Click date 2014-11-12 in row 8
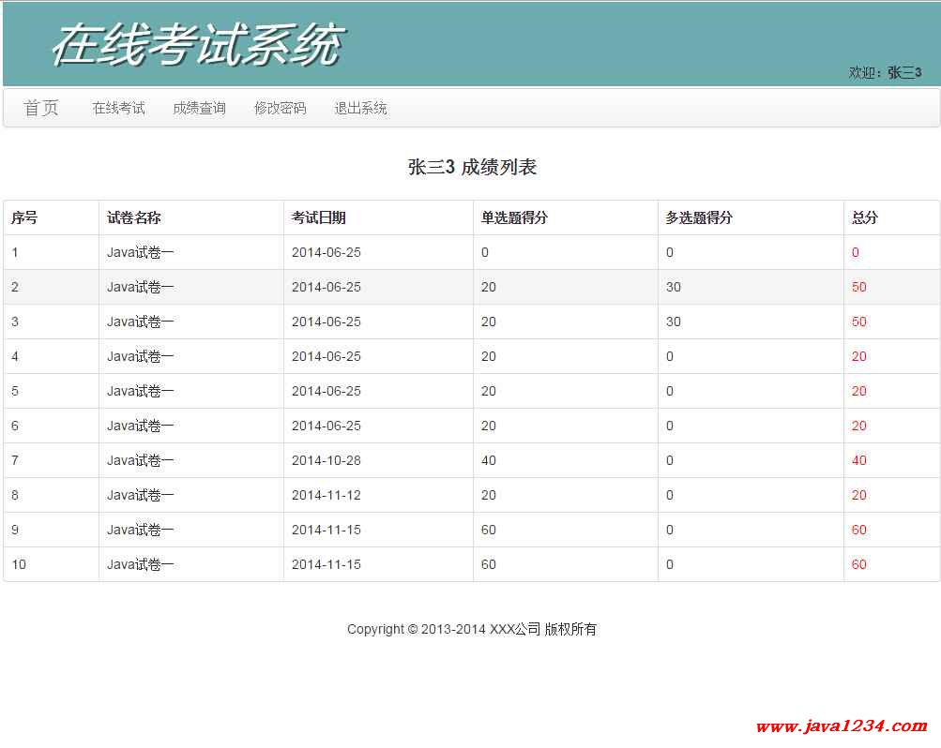This screenshot has height=748, width=941. click(326, 495)
